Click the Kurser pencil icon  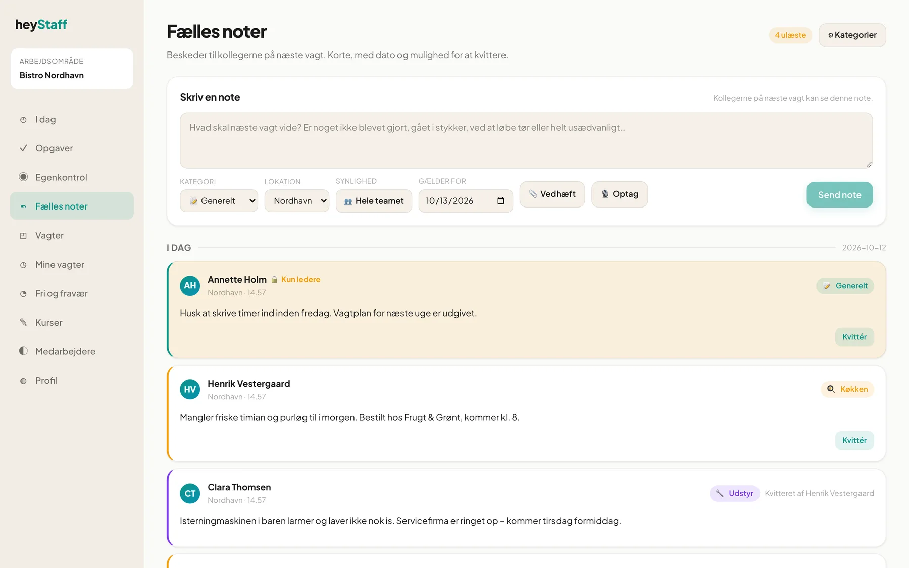(x=23, y=322)
